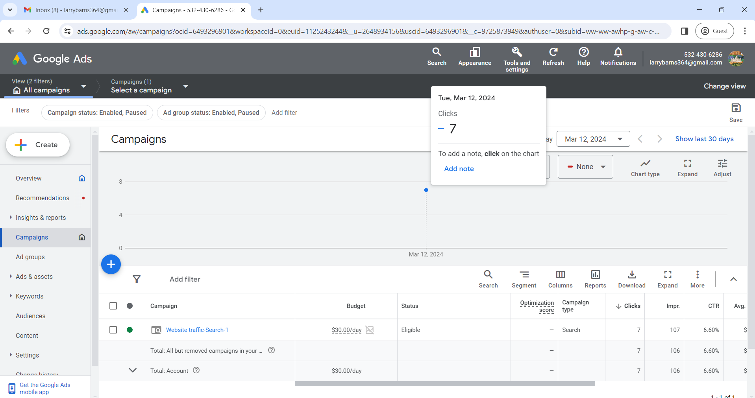The image size is (755, 398).
Task: Click the Google Ads logo
Action: click(x=52, y=59)
